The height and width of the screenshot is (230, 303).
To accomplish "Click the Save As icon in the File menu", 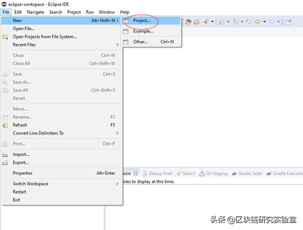I will [x=5, y=82].
